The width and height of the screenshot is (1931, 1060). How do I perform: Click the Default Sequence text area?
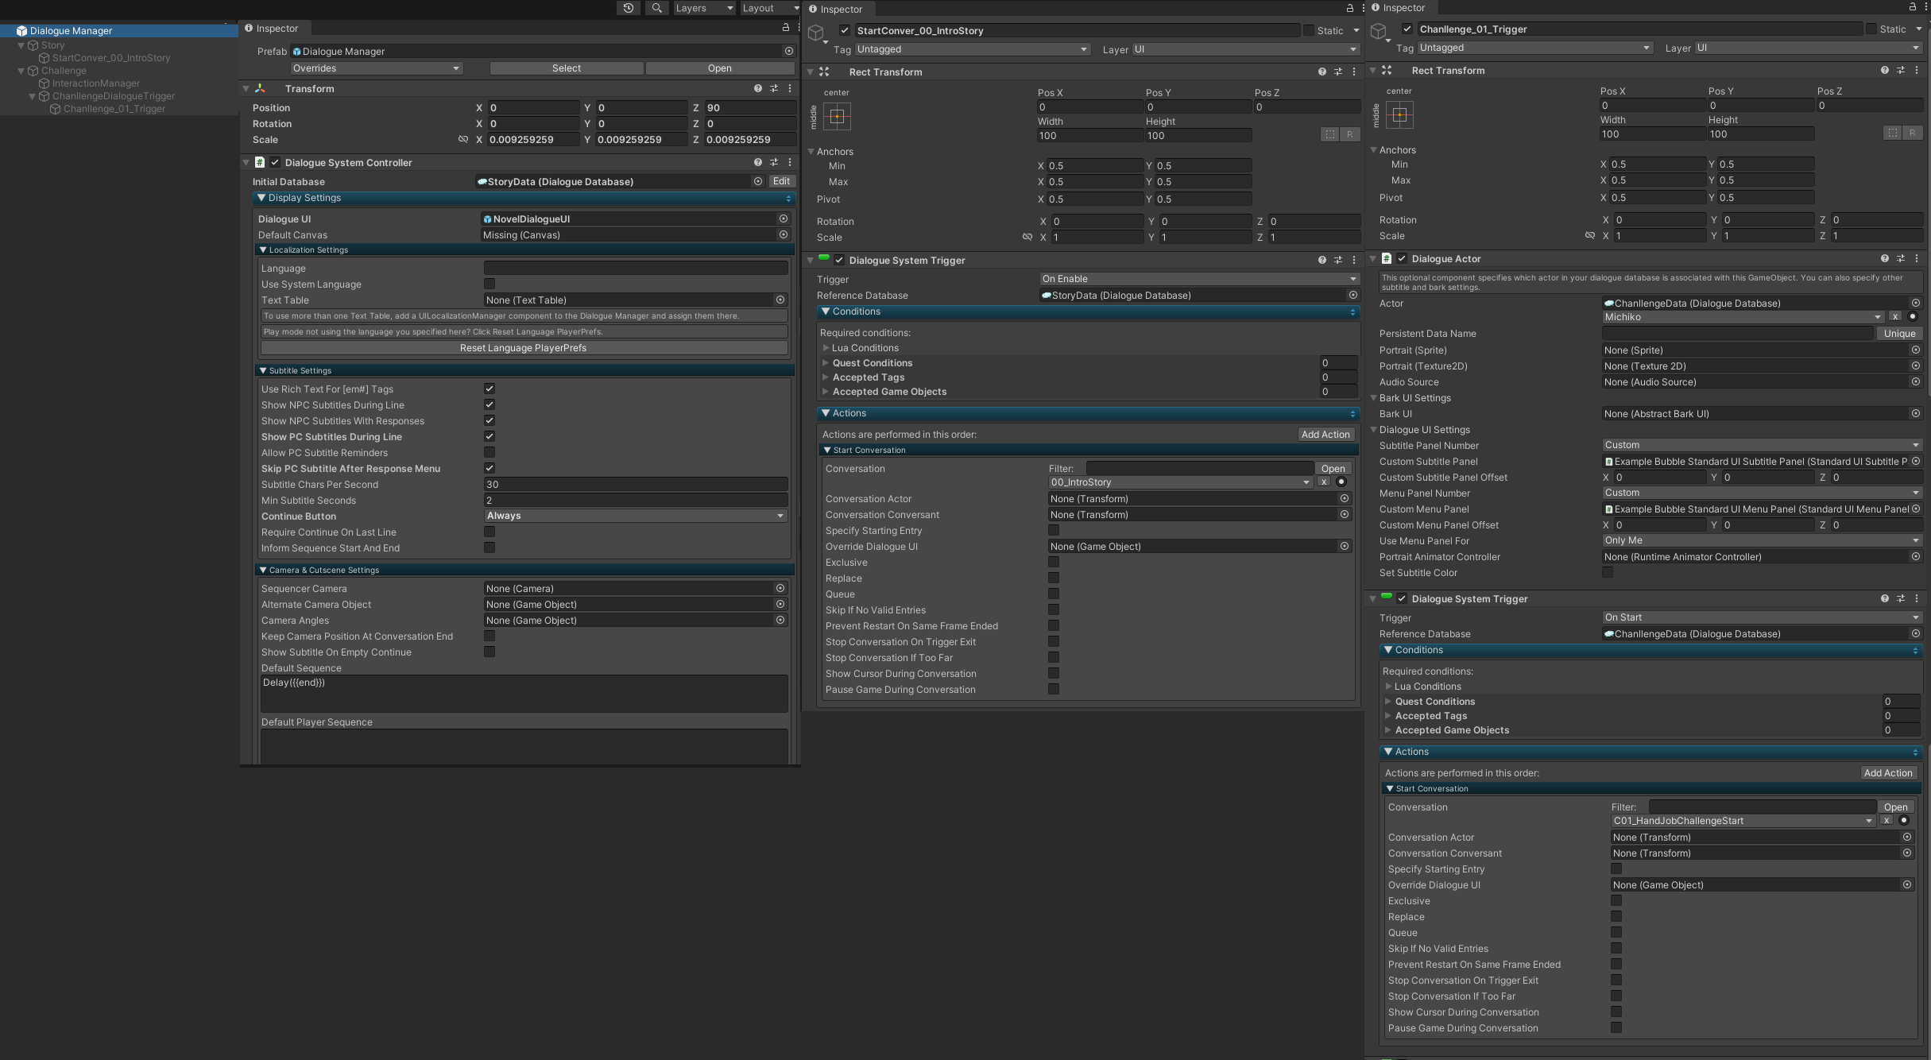tap(524, 693)
